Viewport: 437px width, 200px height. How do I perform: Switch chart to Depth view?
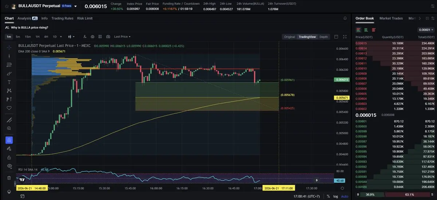tap(323, 37)
